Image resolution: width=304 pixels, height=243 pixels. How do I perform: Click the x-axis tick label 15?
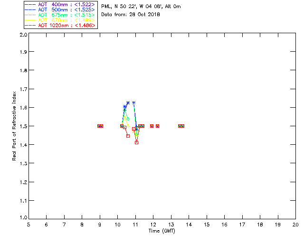207,224
